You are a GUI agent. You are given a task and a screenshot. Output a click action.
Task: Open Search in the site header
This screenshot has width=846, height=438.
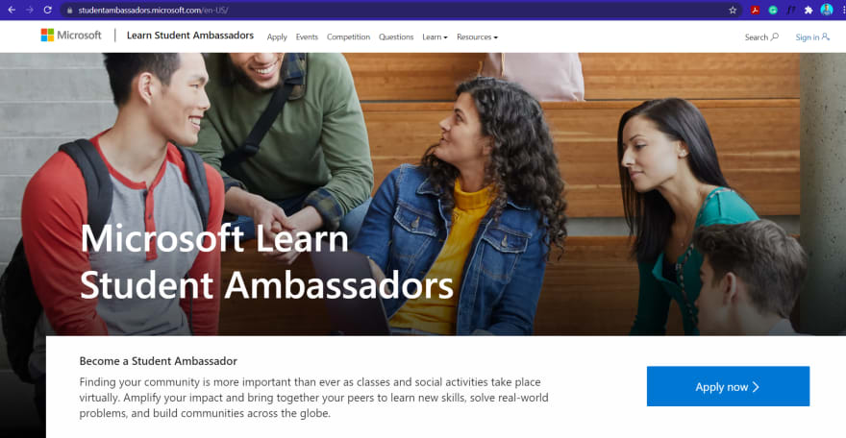coord(761,37)
